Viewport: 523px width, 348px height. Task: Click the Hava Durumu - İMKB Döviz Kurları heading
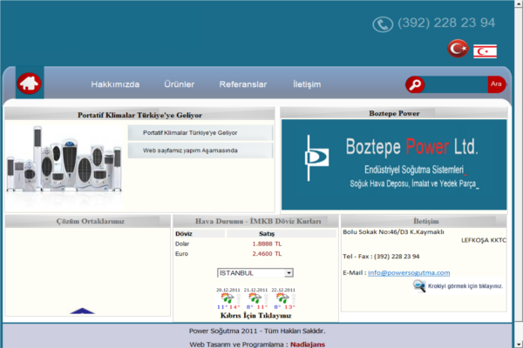258,222
